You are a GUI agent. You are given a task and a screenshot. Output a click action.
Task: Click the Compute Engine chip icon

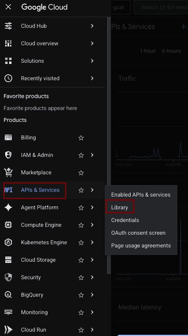(x=8, y=225)
